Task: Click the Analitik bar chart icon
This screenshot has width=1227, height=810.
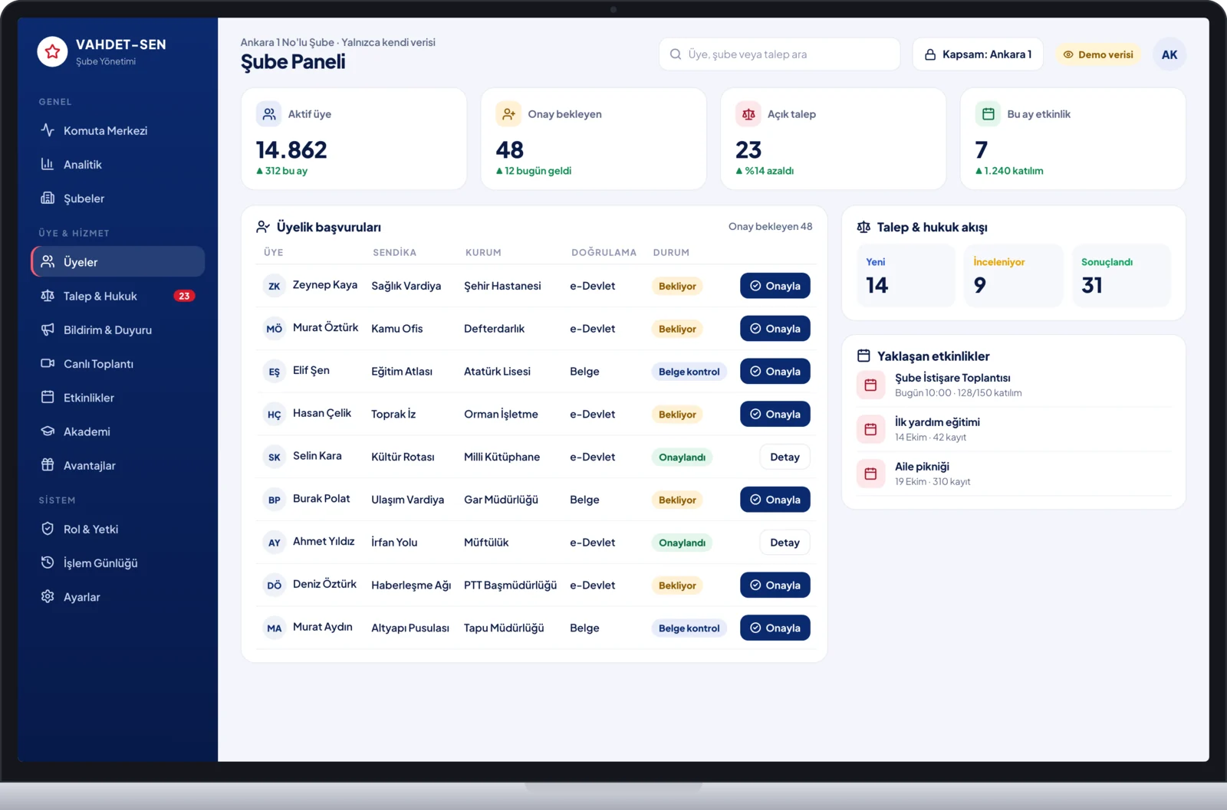Action: click(x=48, y=164)
